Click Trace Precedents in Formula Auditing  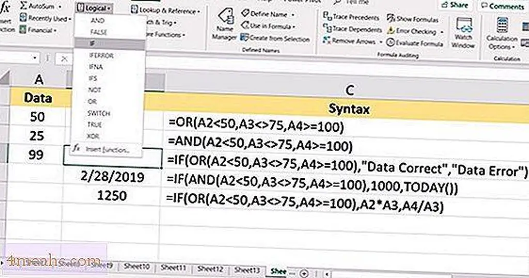[x=352, y=17]
